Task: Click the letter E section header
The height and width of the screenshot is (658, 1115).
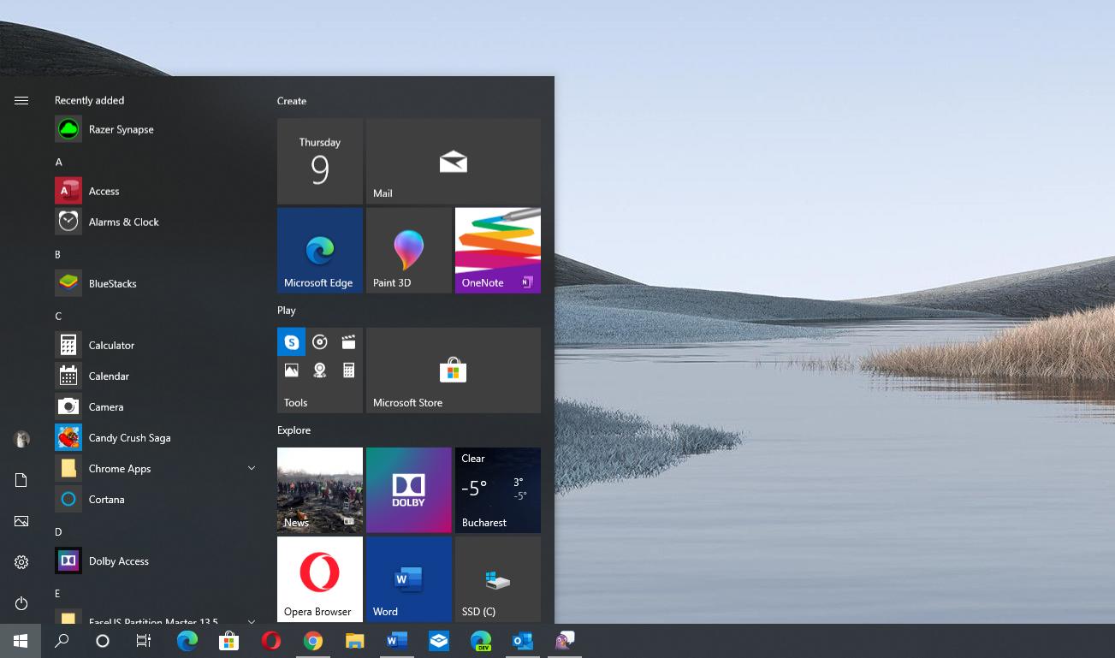Action: click(x=57, y=593)
